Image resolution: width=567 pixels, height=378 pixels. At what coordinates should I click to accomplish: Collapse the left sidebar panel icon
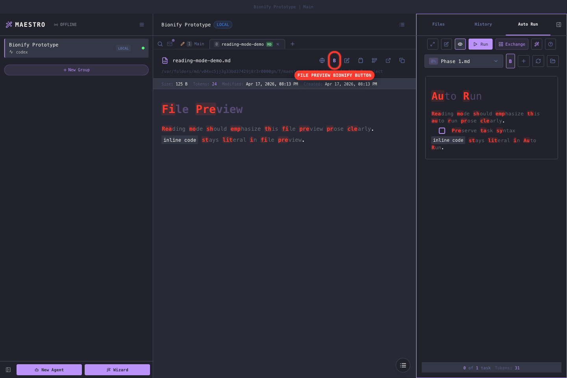(x=8, y=370)
